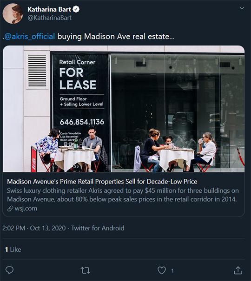Click the wsj.com source link
Screen dimensions: 251x281
[x=26, y=209]
